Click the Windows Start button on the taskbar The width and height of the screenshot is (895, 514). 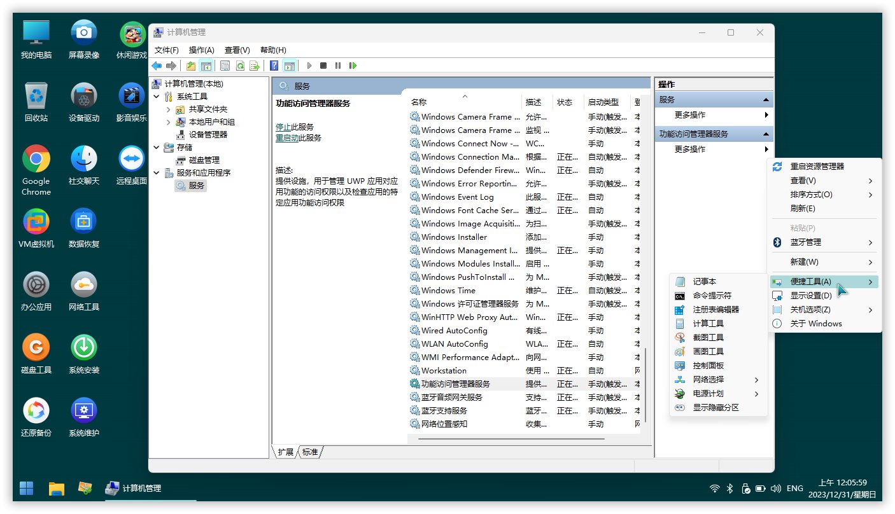pyautogui.click(x=27, y=489)
